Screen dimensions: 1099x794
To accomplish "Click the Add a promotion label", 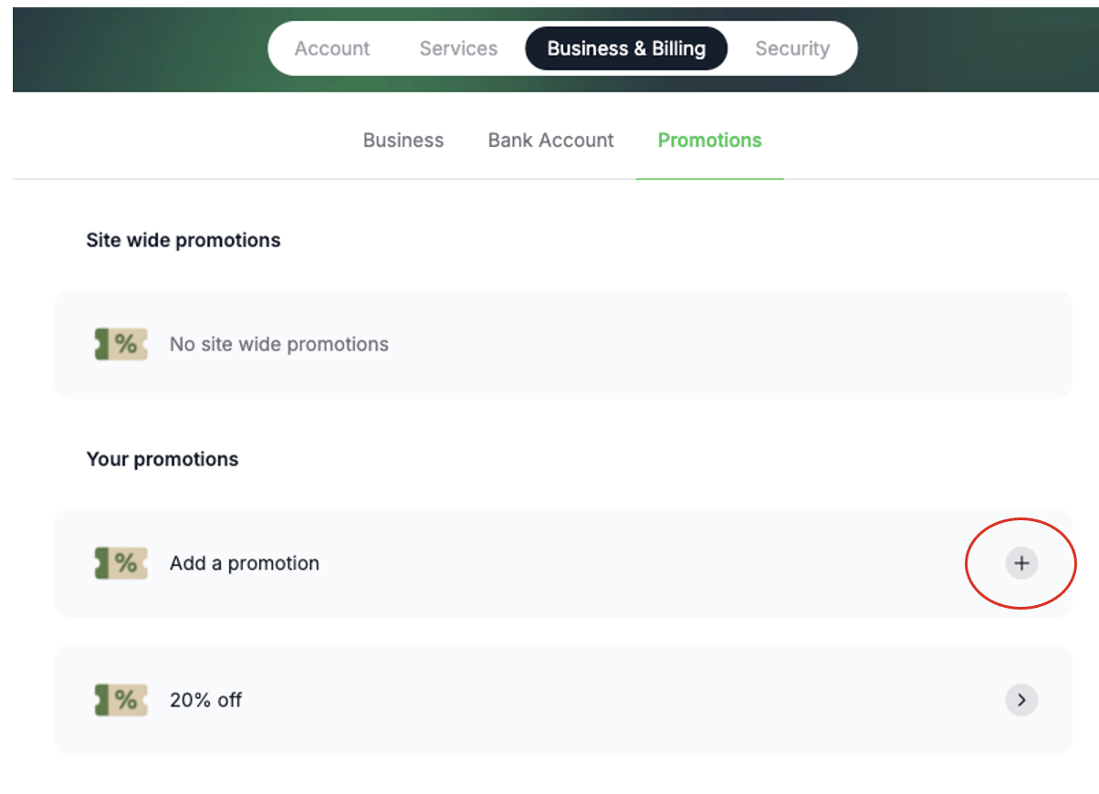I will tap(245, 563).
